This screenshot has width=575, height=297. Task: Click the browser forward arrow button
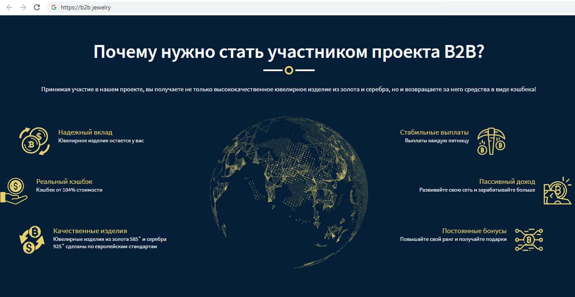[23, 7]
